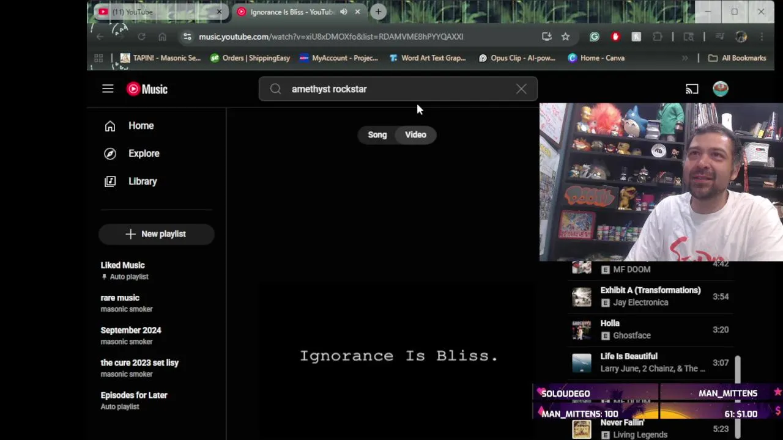The height and width of the screenshot is (440, 783).
Task: Mute tab via speaker icon
Action: pyautogui.click(x=344, y=12)
